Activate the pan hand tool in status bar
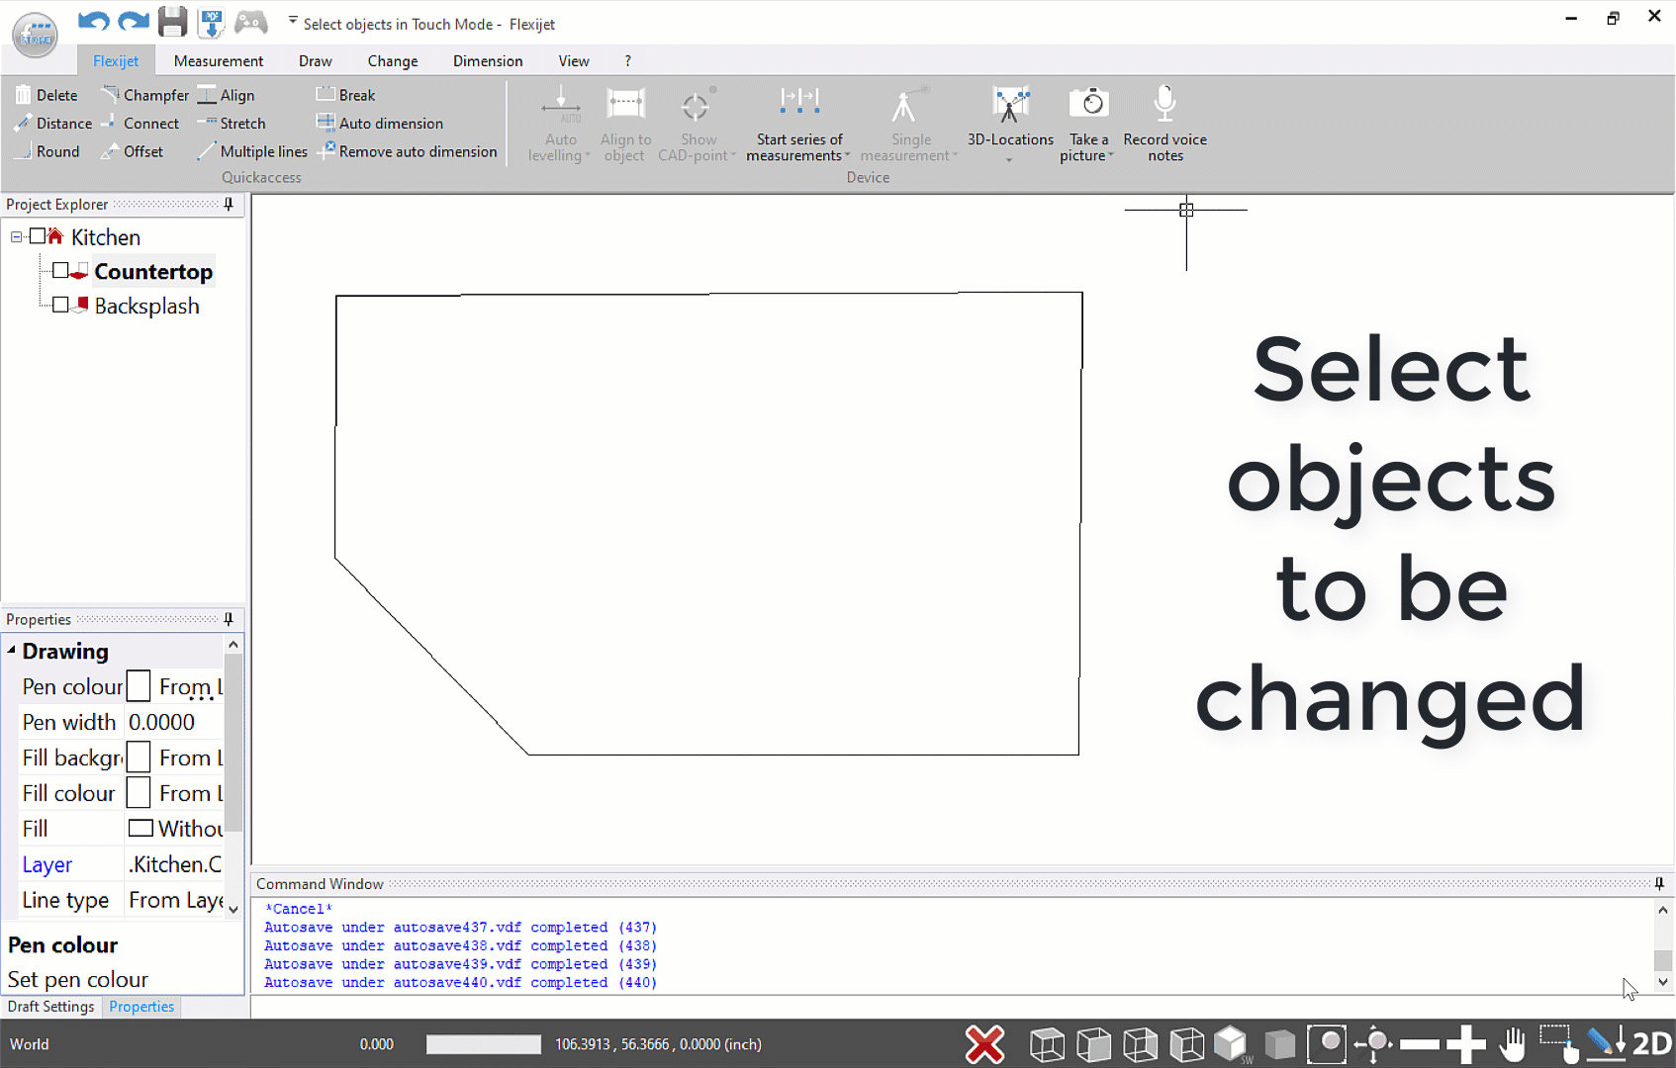Image resolution: width=1676 pixels, height=1068 pixels. click(x=1514, y=1043)
